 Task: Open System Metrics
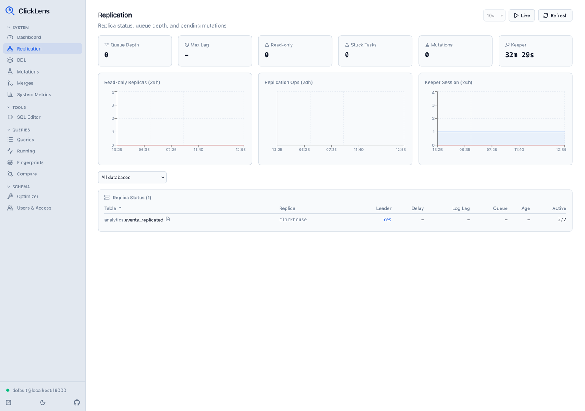[43, 94]
